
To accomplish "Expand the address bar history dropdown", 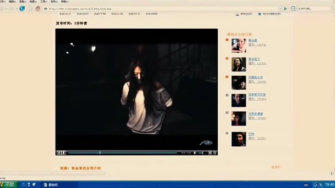I will coord(280,9).
